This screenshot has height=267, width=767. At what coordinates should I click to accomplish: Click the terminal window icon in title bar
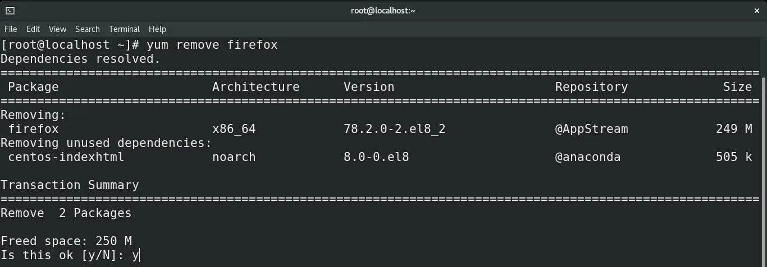[x=10, y=11]
